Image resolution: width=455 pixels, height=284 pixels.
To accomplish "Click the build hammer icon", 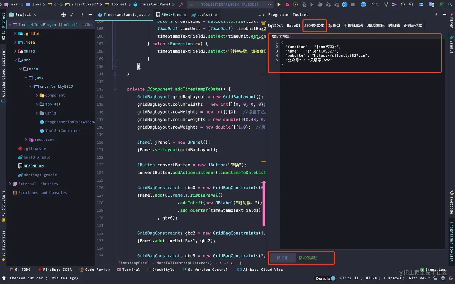I will coord(181,5).
